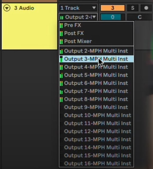This screenshot has width=153, height=169.
Task: Select Output 6-MPH Multi Inst entry
Action: point(96,83)
